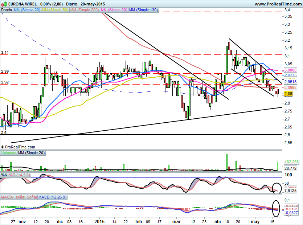Click the circled area on stochastic panel
The image size is (303, 225).
click(x=277, y=188)
